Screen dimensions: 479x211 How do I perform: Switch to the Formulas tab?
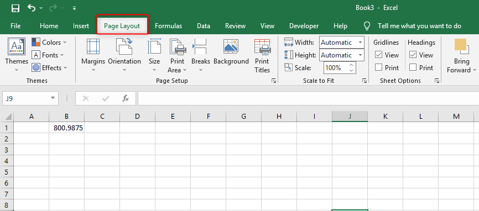pyautogui.click(x=168, y=26)
